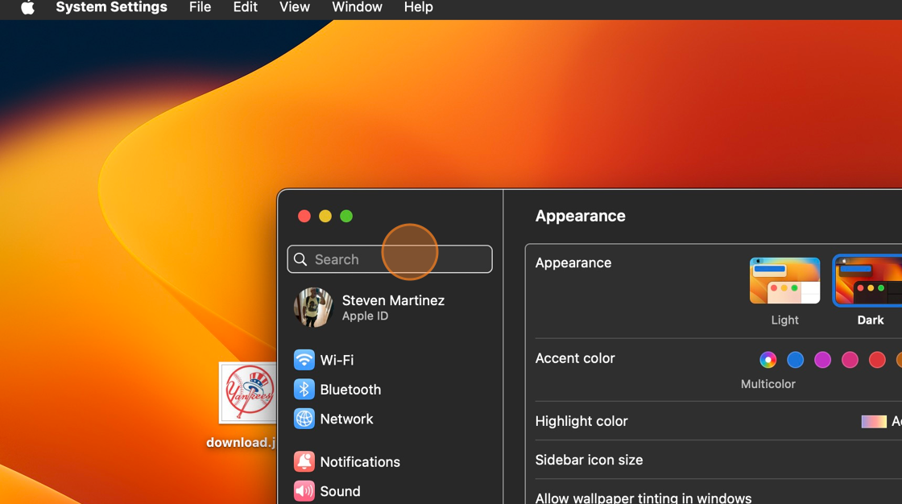Click the Wi-Fi sidebar icon
The height and width of the screenshot is (504, 902).
[304, 360]
